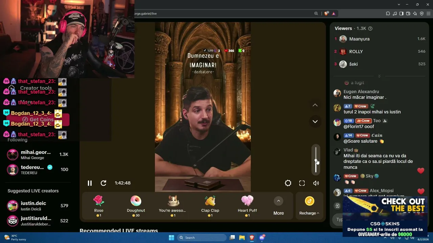Toggle the browser sidebar panel

click(x=401, y=13)
